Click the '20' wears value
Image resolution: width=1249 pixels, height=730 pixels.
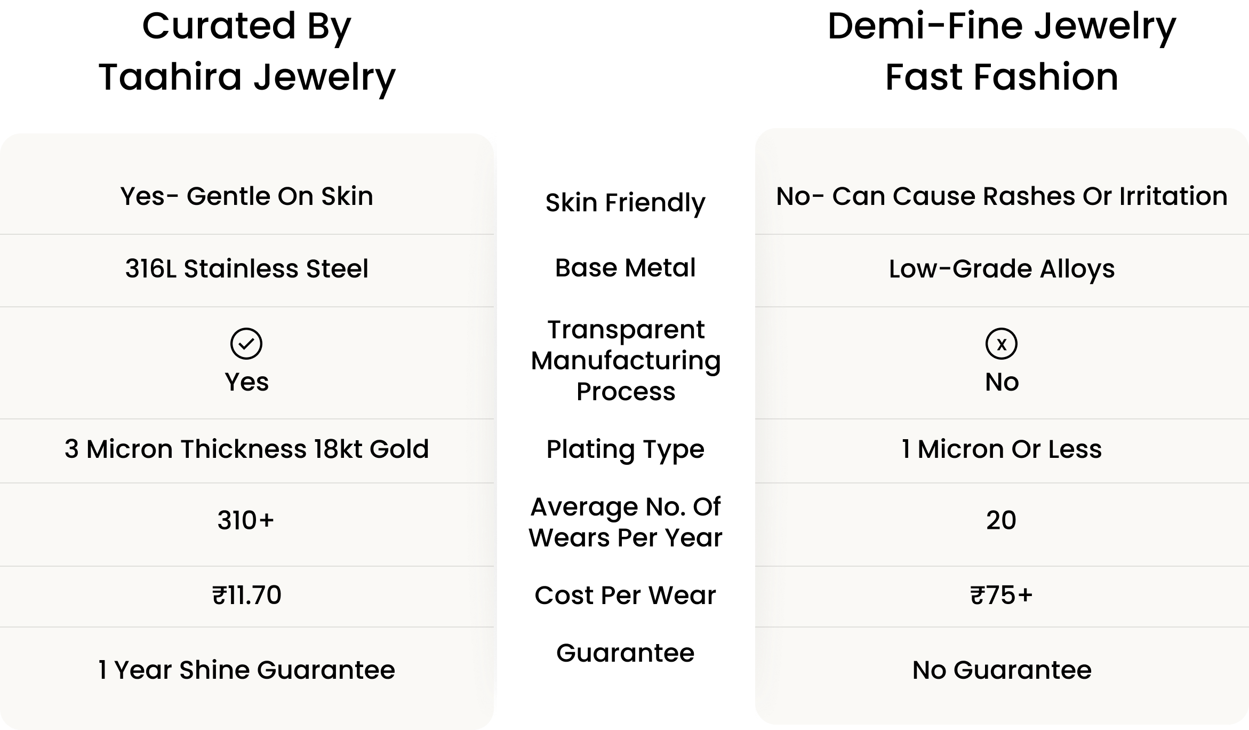[x=1001, y=520]
